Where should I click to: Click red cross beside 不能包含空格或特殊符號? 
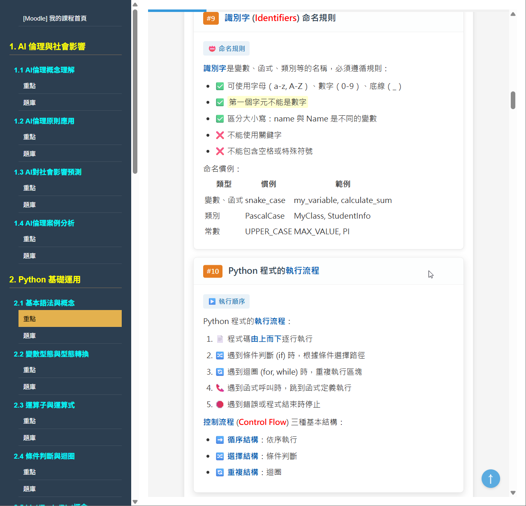[x=220, y=151]
